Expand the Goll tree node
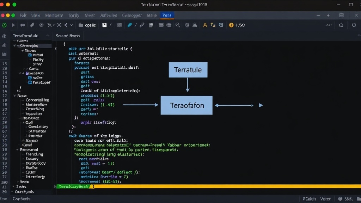 tap(24, 123)
